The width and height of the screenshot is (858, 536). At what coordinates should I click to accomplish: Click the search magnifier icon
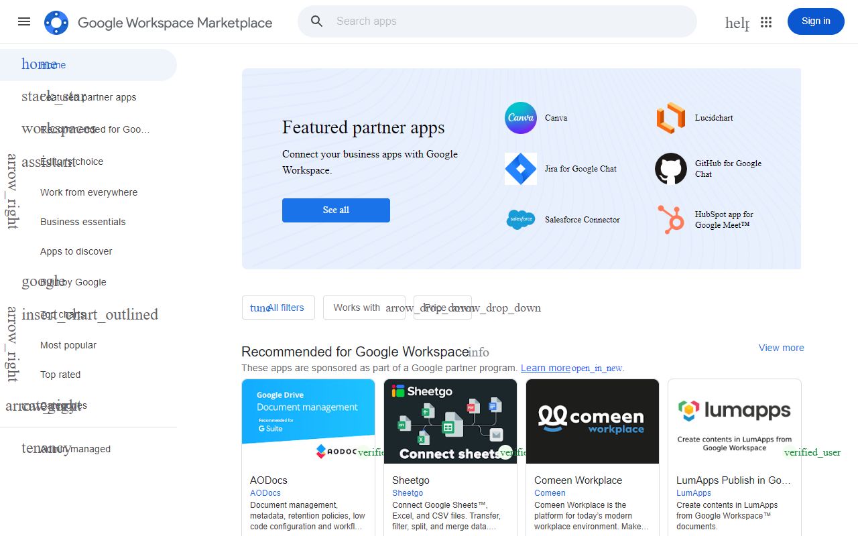[x=317, y=21]
